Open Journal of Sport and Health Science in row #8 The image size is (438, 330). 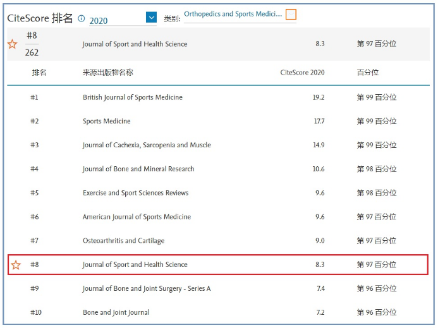[x=135, y=265]
